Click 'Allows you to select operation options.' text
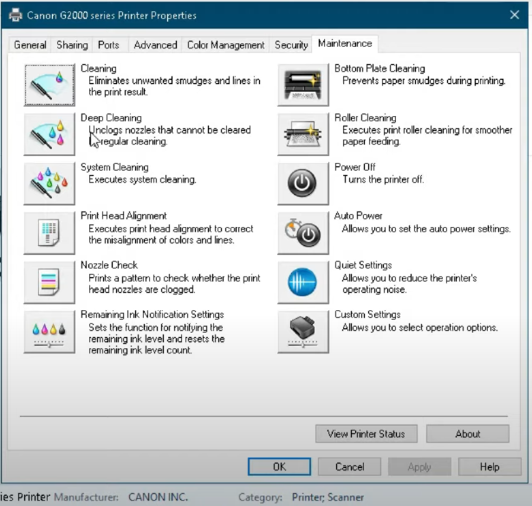Screen dimensions: 532x506 coord(419,328)
